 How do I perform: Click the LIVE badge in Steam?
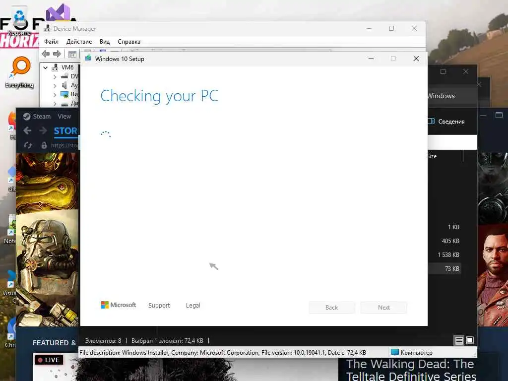pyautogui.click(x=49, y=360)
